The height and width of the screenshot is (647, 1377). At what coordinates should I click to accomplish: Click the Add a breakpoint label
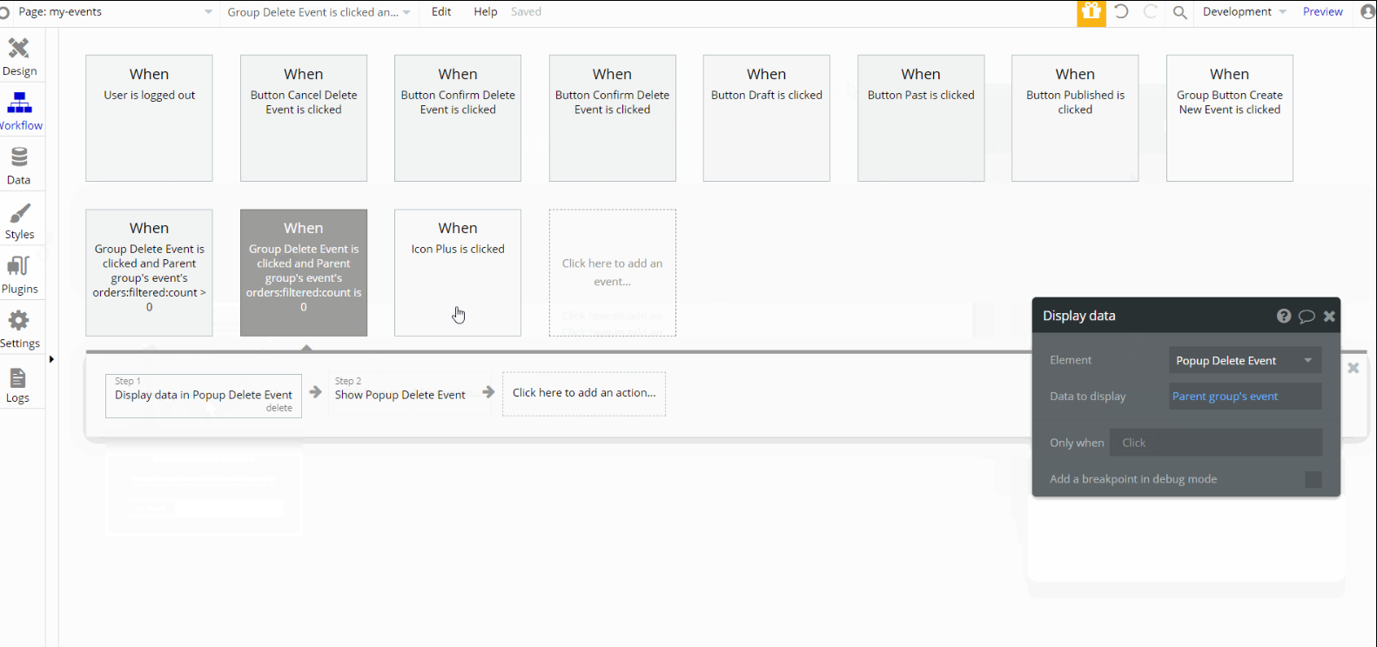pyautogui.click(x=1133, y=479)
